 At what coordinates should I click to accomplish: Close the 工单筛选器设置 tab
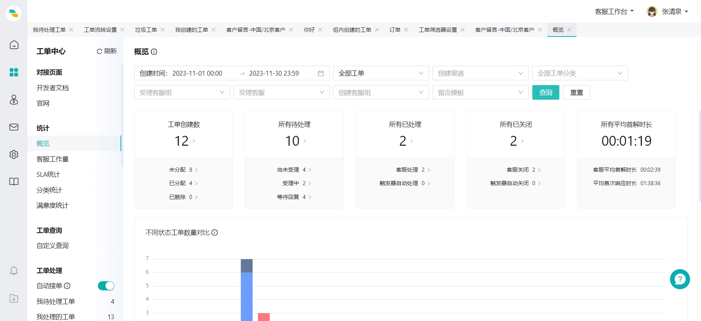(x=463, y=30)
